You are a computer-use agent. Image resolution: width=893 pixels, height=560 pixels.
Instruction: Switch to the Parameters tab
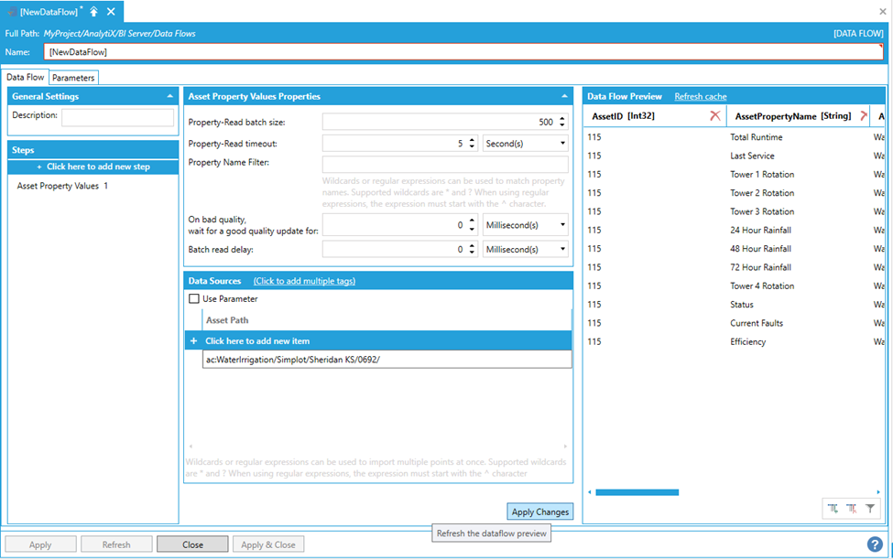[x=73, y=78]
